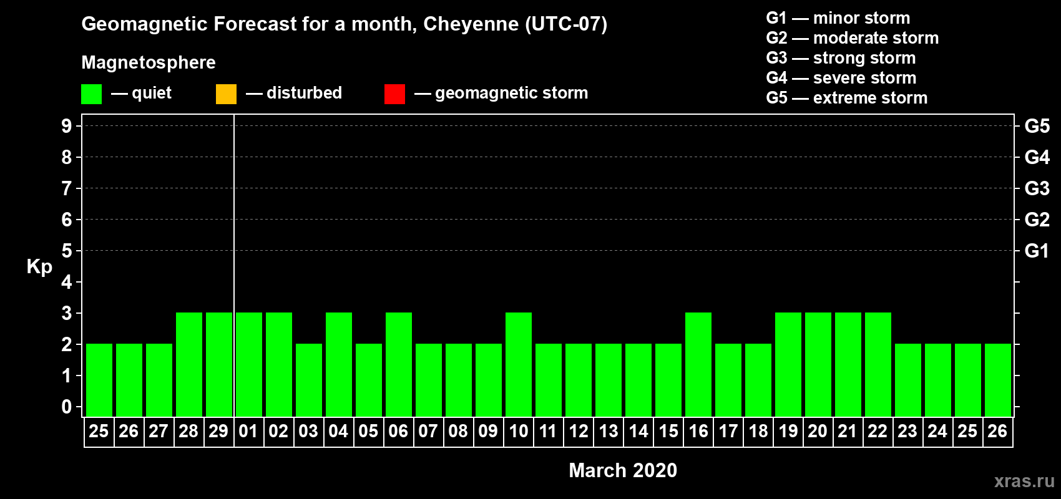Select the bar for March 16
Viewport: 1061px width, 499px height.
coord(698,364)
